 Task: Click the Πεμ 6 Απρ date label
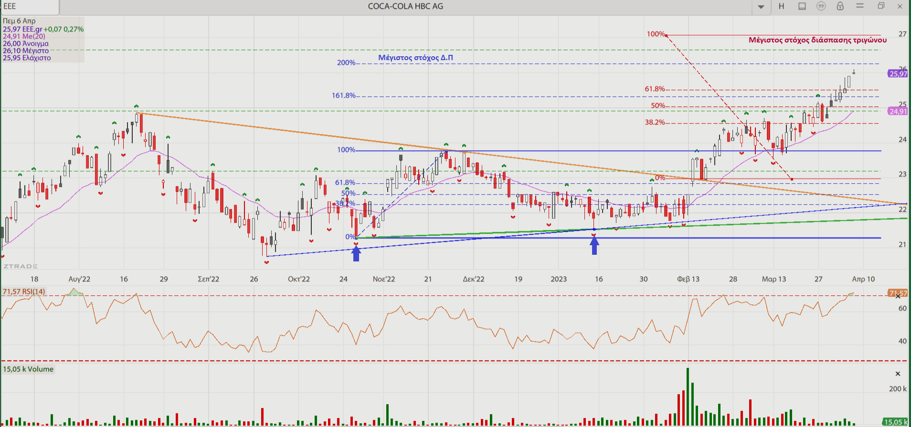tap(19, 21)
